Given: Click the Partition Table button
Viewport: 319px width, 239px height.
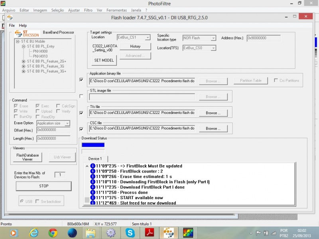Looking at the screenshot, I should point(251,81).
